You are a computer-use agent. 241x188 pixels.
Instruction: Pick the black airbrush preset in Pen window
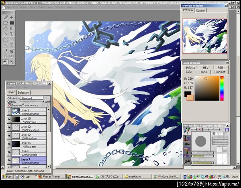pos(187,144)
